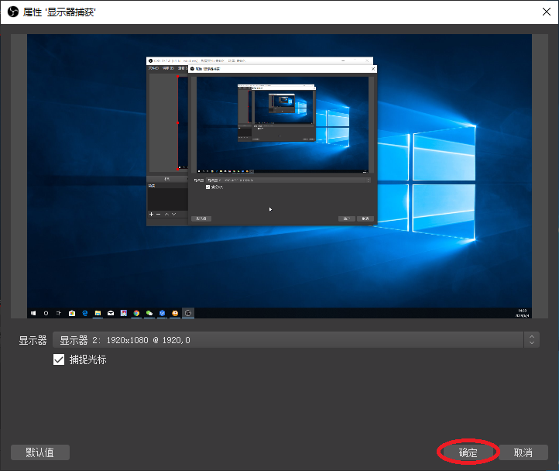559x471 pixels.
Task: Click the blue hexagon app icon in the preview taskbar
Action: point(163,313)
